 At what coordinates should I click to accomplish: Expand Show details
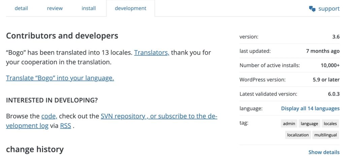click(324, 152)
